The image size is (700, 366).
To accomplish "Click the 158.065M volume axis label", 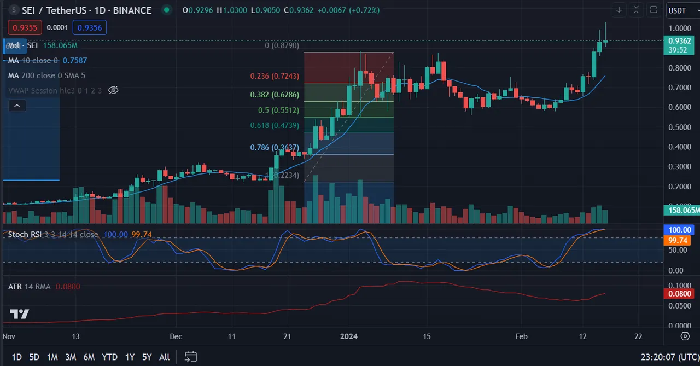I will (681, 210).
